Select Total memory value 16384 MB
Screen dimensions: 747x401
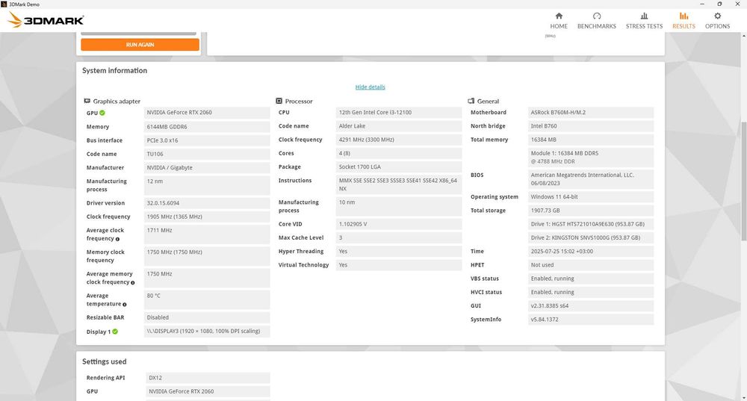[591, 140]
